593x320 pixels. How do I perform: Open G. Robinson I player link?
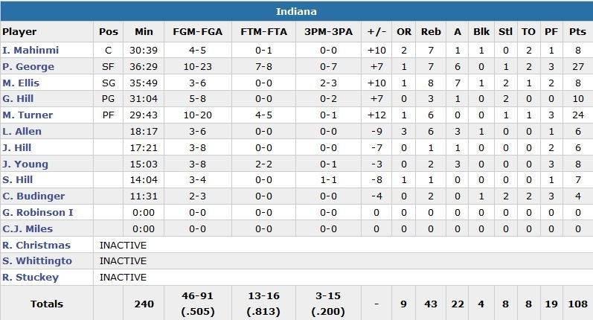coord(37,213)
